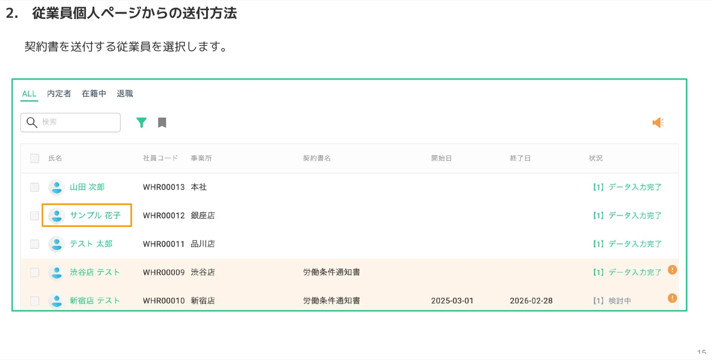Click 労働条件通知書 in WHR00010 row
This screenshot has height=360, width=712.
[332, 301]
